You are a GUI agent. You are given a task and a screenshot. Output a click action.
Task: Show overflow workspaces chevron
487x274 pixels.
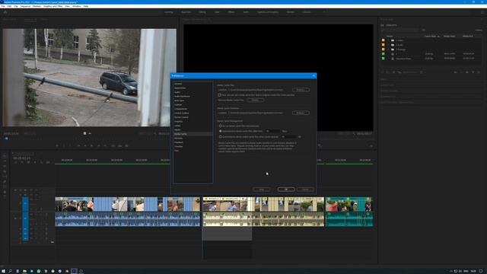[x=324, y=12]
